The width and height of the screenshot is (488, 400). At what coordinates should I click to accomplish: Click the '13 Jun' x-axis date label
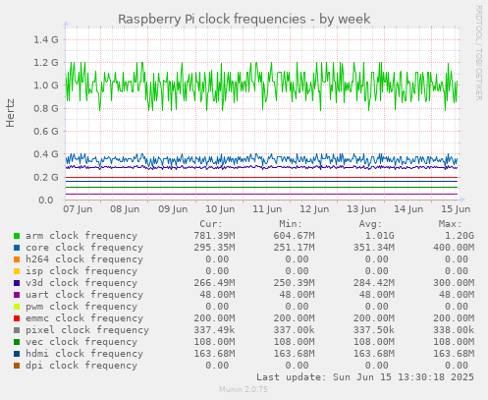click(361, 209)
